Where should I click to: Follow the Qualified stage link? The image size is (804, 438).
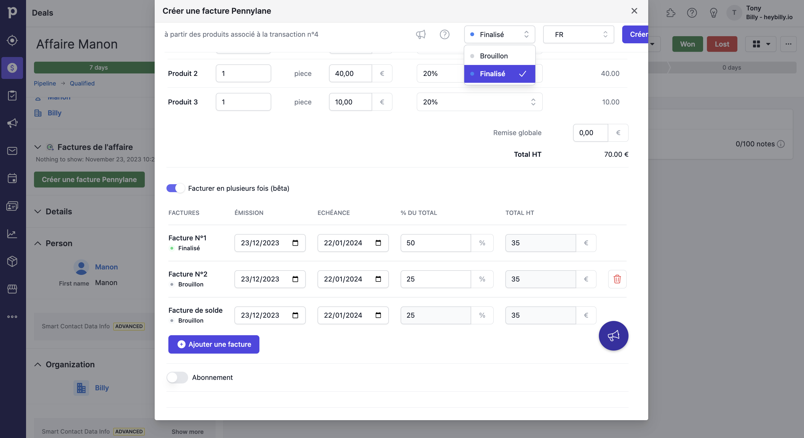(82, 83)
